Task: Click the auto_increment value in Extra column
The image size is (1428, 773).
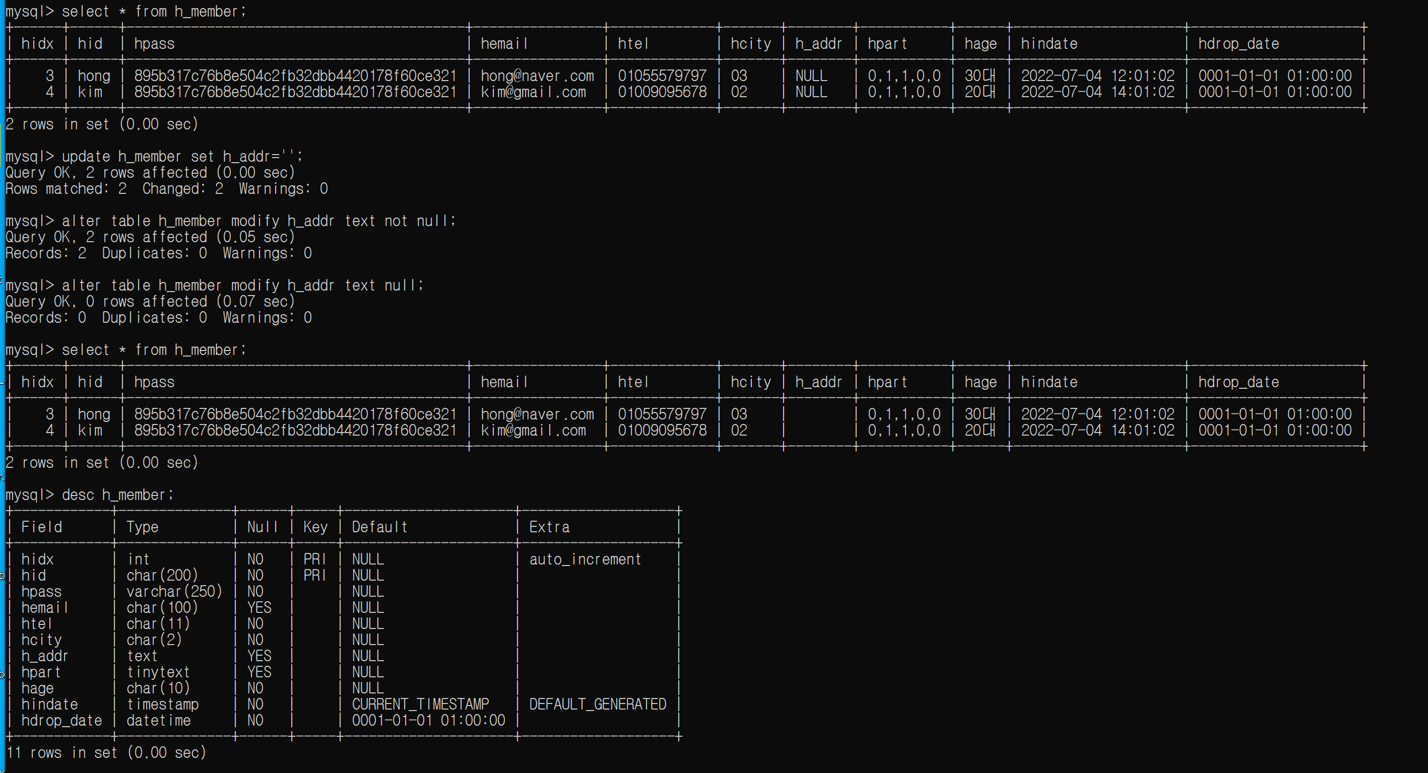Action: click(585, 559)
